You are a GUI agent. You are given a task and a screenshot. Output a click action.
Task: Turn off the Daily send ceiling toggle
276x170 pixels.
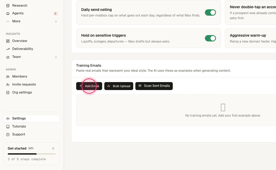(x=210, y=12)
